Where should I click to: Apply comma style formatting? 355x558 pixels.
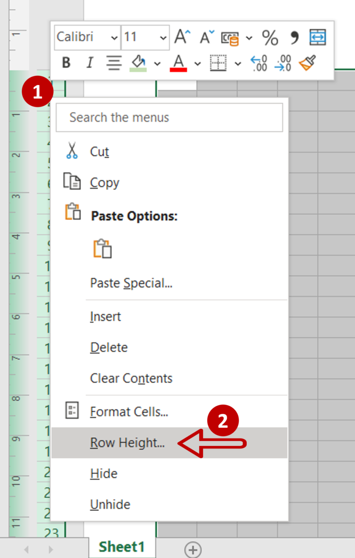tap(294, 37)
